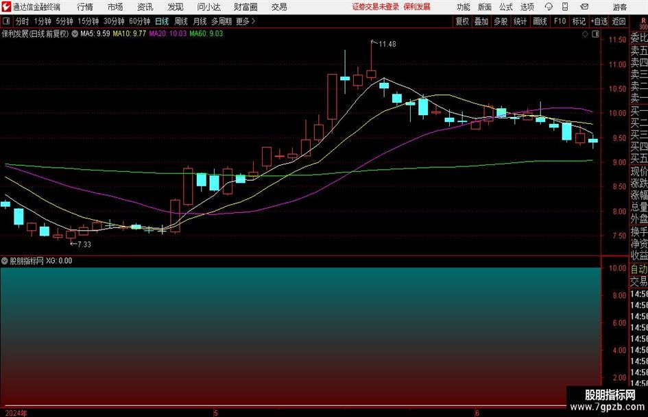
Task: Open the 资讯 menu
Action: coord(145,7)
